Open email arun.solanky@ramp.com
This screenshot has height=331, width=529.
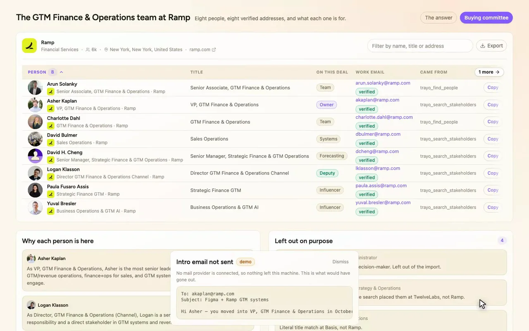pos(383,83)
